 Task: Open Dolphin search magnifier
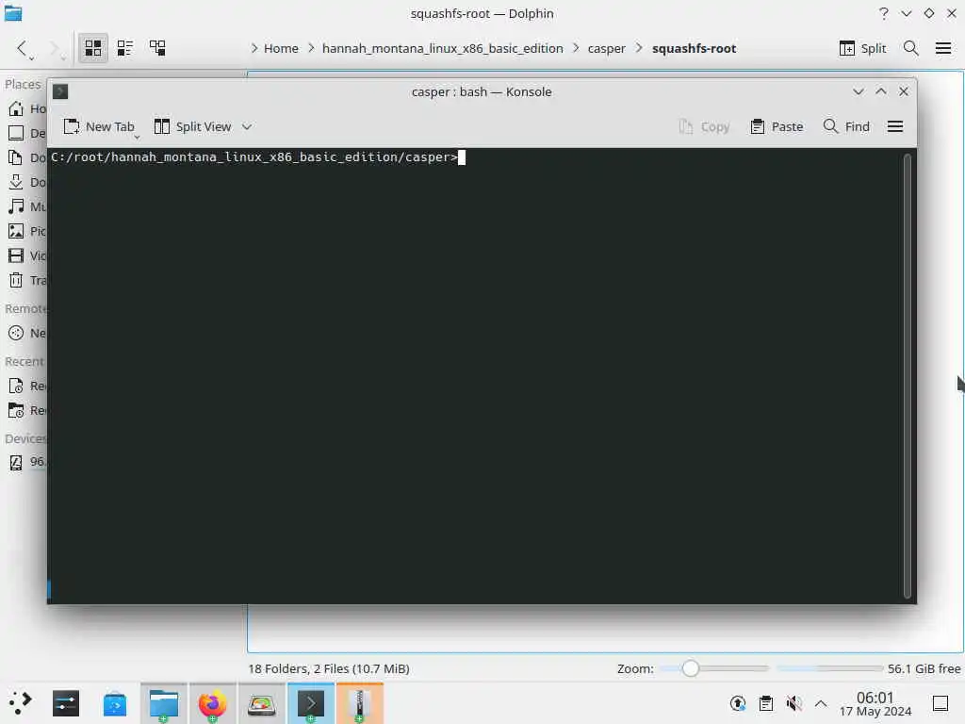pyautogui.click(x=911, y=48)
